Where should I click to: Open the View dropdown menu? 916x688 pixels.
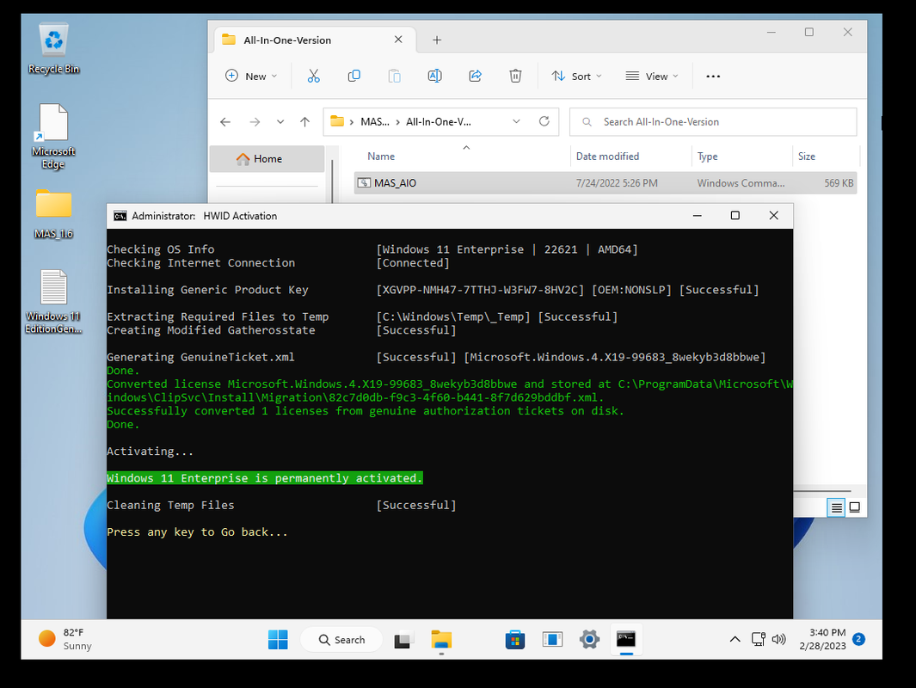(x=652, y=76)
